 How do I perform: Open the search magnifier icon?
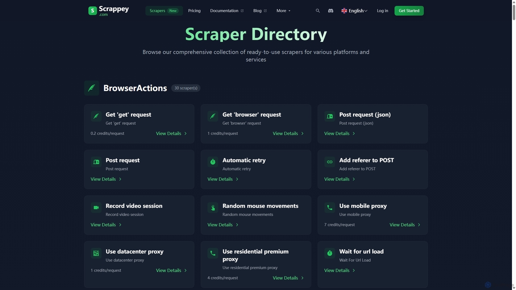coord(318,11)
